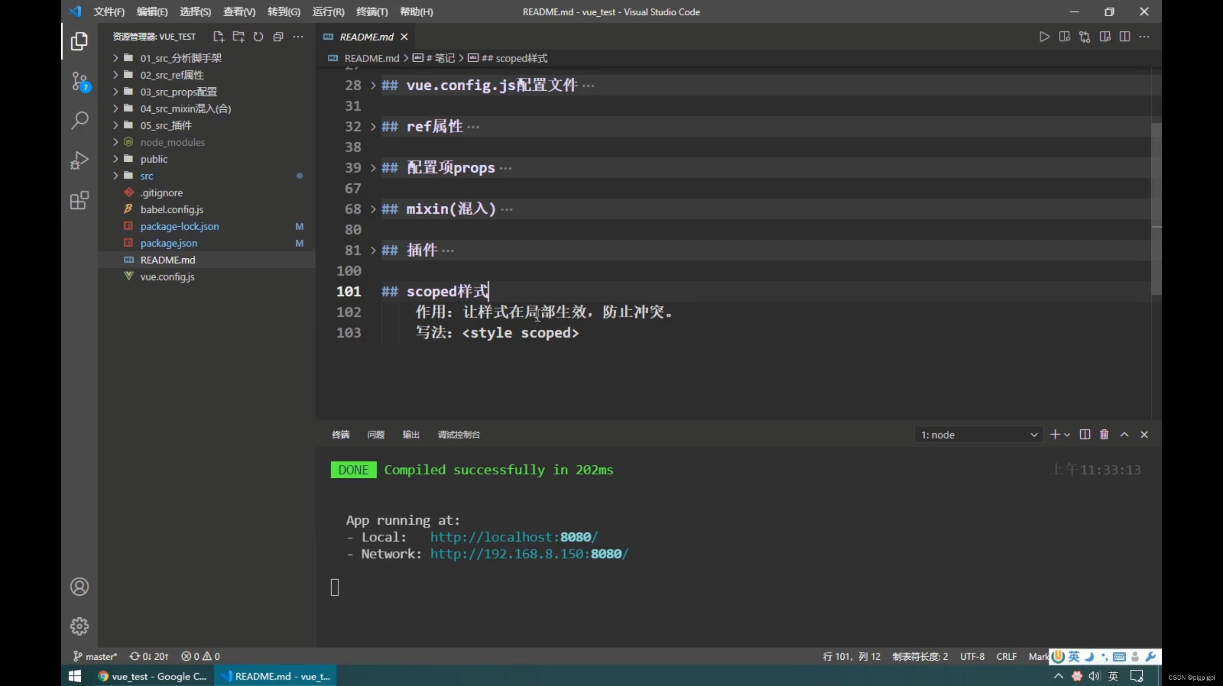This screenshot has height=686, width=1223.
Task: Refresh the explorer file tree
Action: click(258, 37)
